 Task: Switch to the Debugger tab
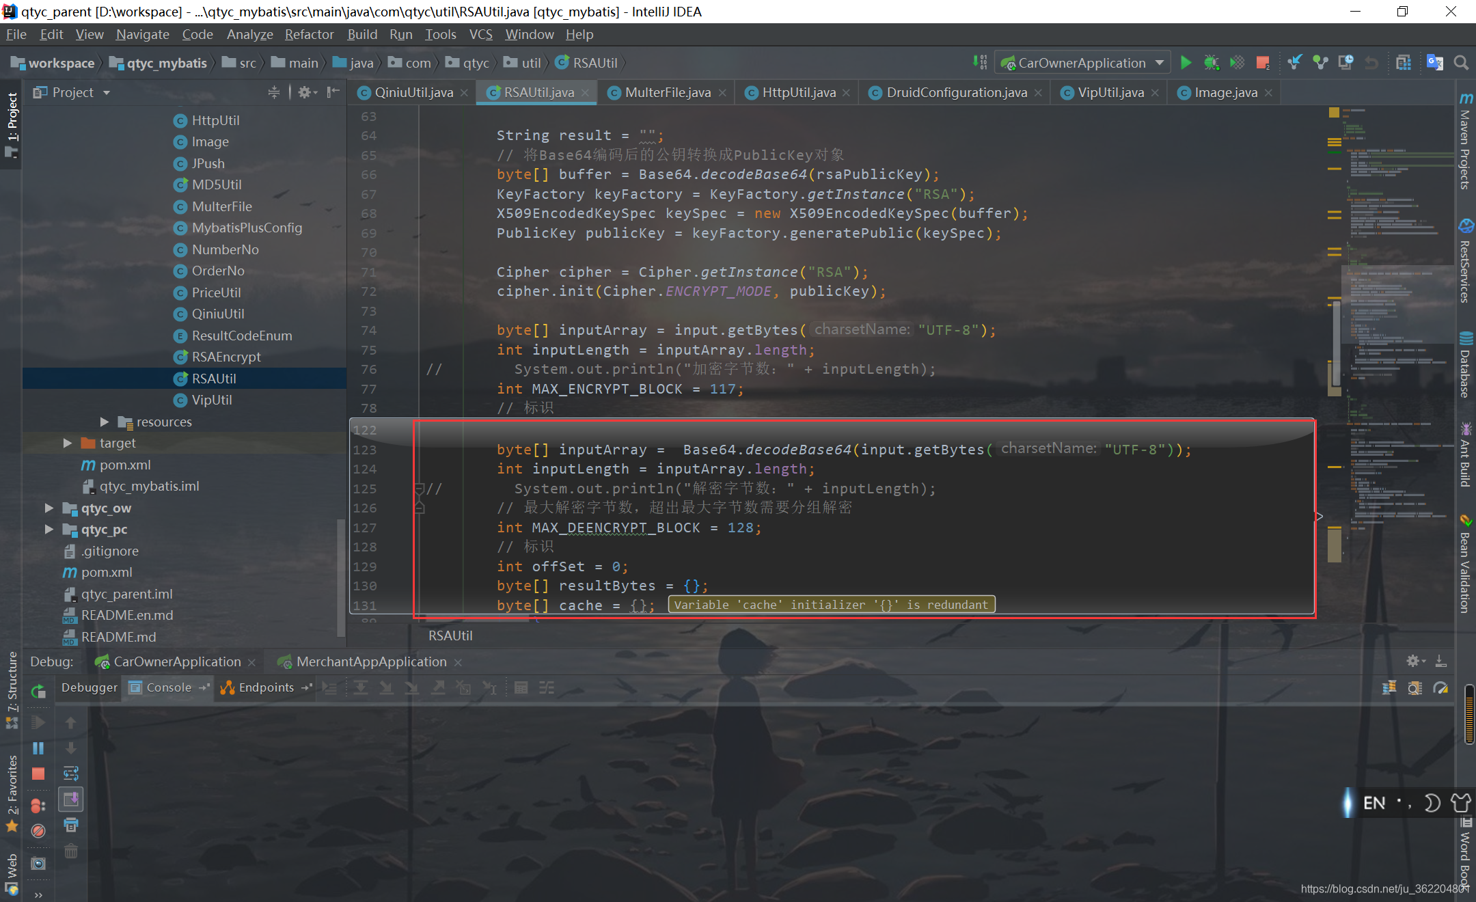(89, 687)
